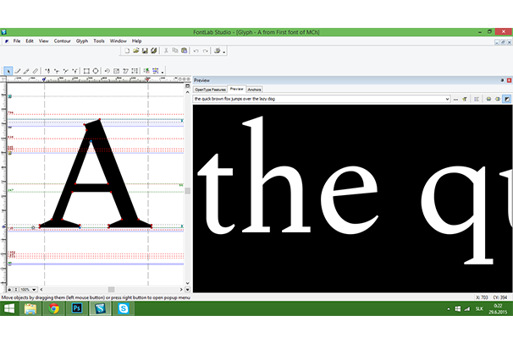Click the ellipsis button beside sample text
513x343 pixels.
(455, 99)
